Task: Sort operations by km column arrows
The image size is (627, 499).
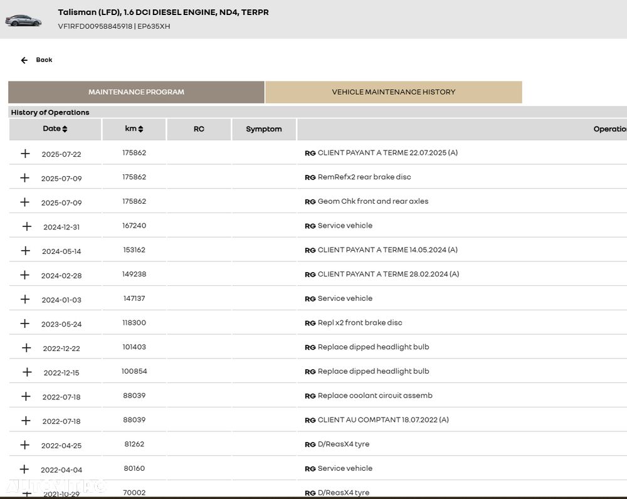Action: (140, 129)
